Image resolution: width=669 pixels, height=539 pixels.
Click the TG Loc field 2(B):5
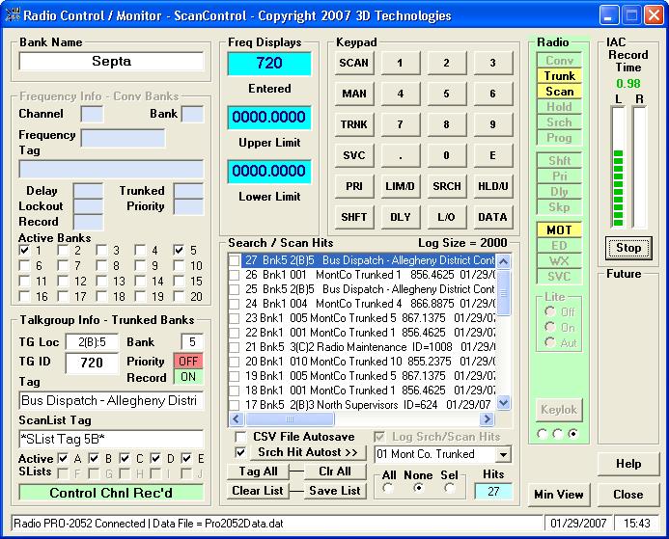[x=92, y=342]
